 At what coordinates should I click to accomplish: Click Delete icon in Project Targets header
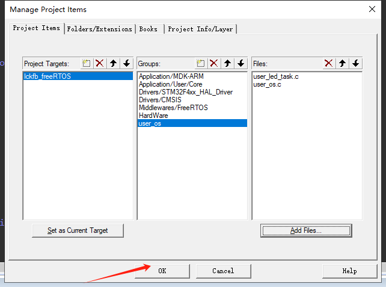pyautogui.click(x=100, y=63)
